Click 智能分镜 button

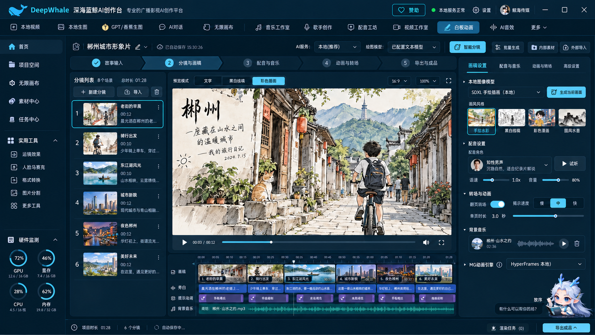point(468,47)
